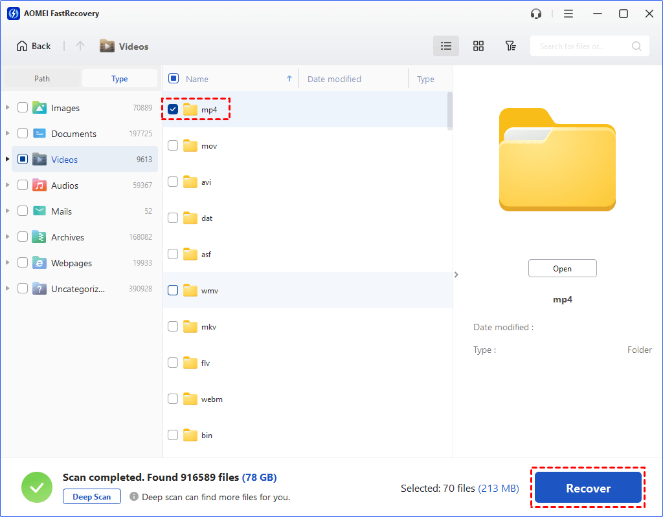Open the filter options icon
The image size is (663, 517).
click(510, 46)
